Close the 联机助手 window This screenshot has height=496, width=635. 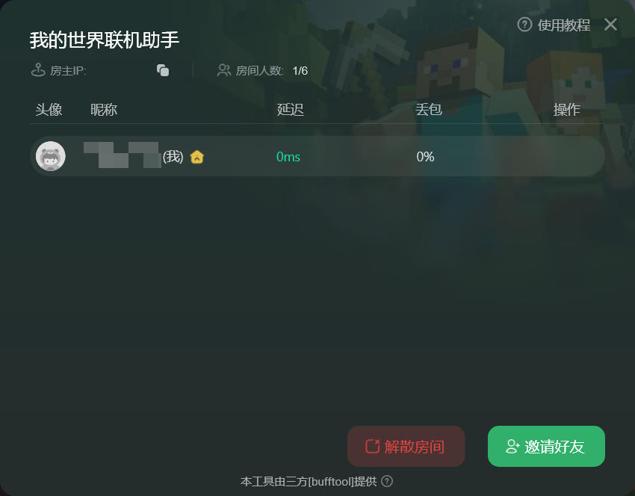(610, 25)
